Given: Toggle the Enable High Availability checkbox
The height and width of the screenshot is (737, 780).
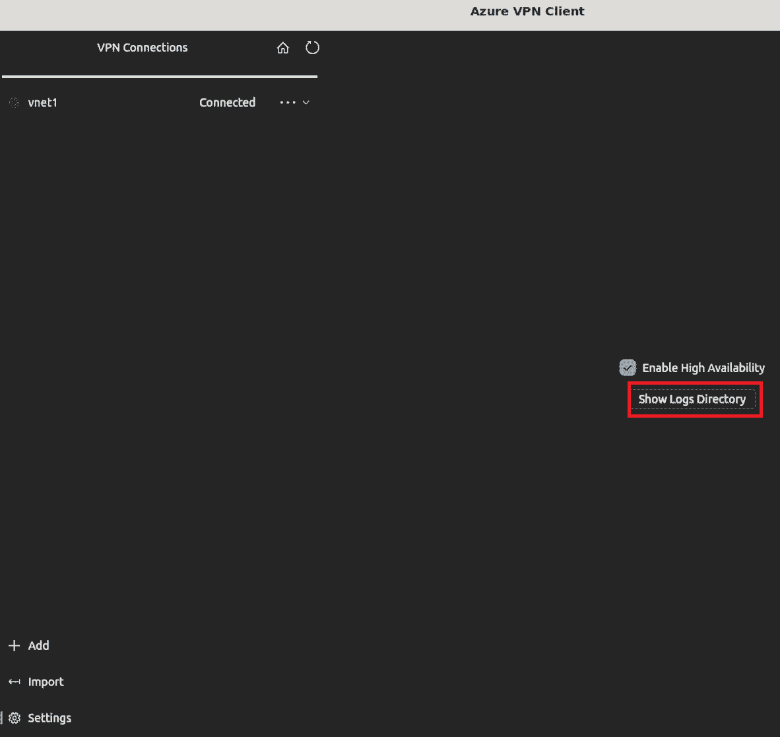Looking at the screenshot, I should point(628,368).
